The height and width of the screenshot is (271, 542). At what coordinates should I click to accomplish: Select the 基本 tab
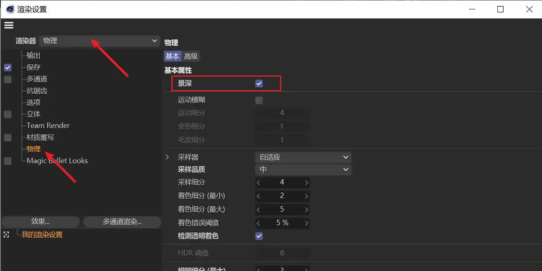pos(173,56)
